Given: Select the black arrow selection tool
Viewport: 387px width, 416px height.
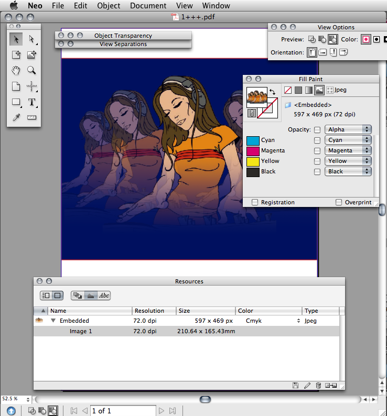Looking at the screenshot, I should point(16,39).
